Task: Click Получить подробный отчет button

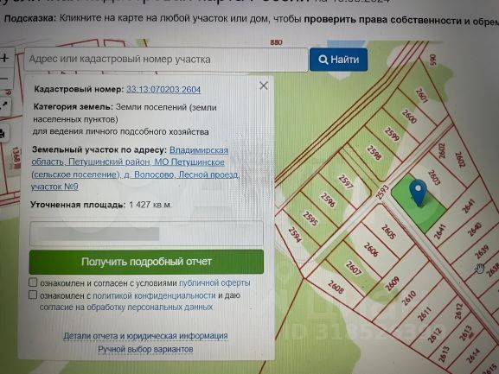Action: tap(146, 262)
